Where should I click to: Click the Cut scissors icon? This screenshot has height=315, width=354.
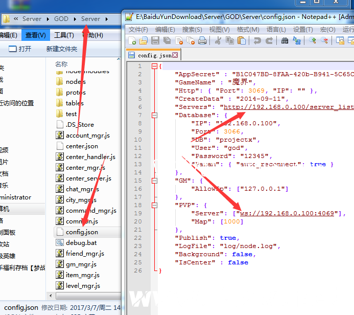pos(218,41)
